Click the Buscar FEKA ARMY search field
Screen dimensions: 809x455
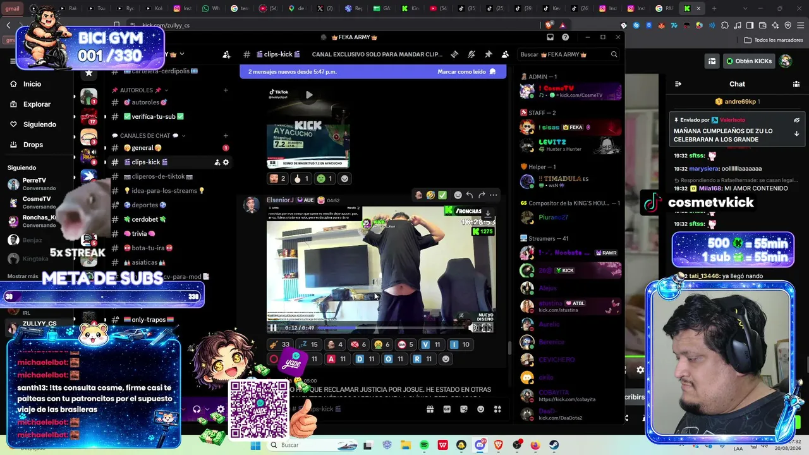tap(568, 54)
